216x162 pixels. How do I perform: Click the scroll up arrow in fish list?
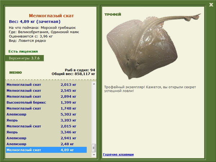(94, 84)
